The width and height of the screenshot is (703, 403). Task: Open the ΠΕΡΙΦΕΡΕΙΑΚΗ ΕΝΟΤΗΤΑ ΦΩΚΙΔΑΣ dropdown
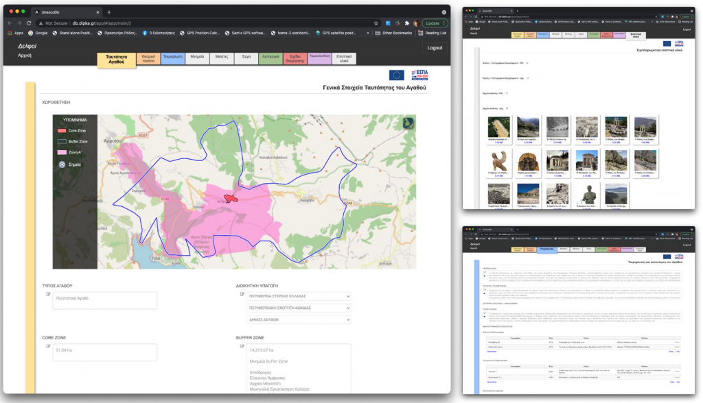tap(299, 308)
